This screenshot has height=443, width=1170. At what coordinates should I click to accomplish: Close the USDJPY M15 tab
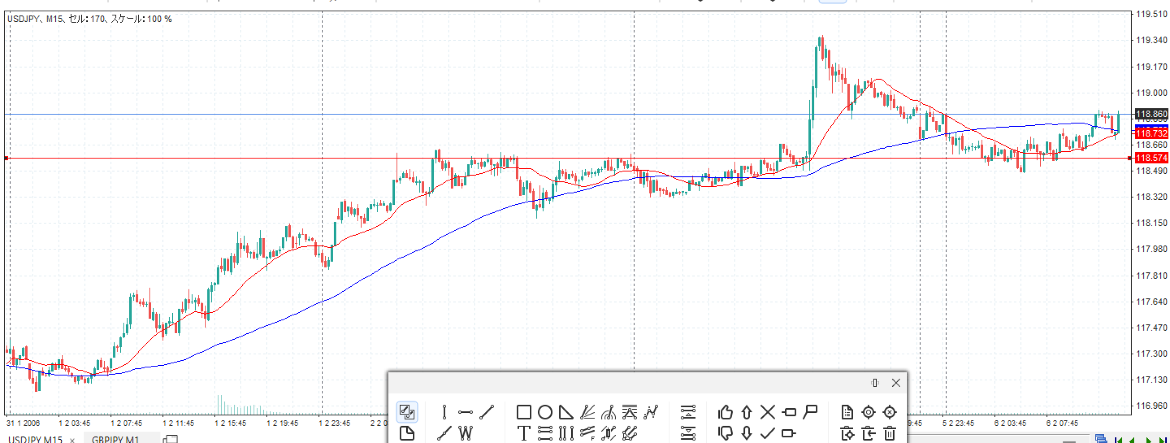pyautogui.click(x=72, y=440)
